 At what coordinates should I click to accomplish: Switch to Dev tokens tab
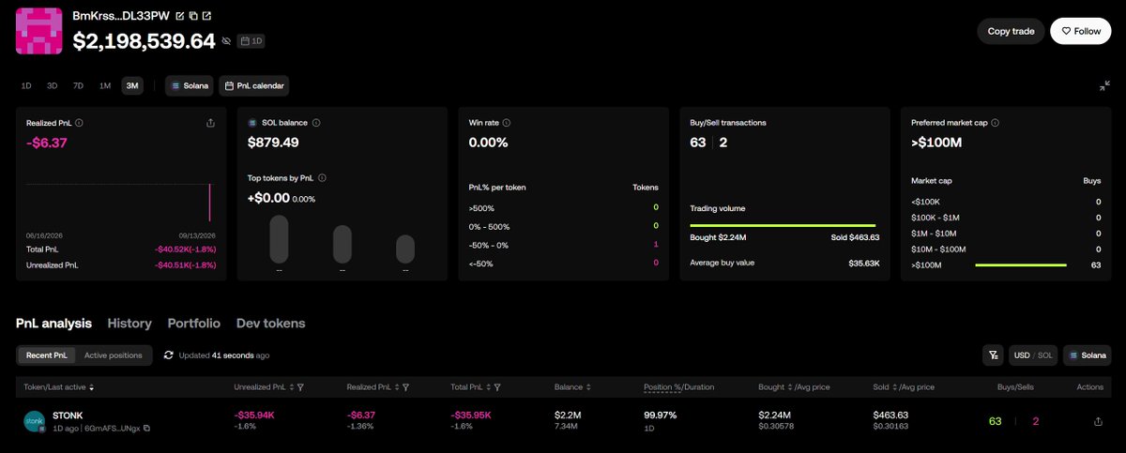tap(270, 323)
